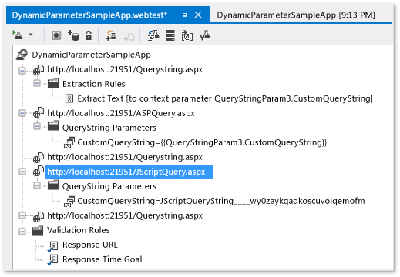Select the Validation Rules node
Viewport: 400px width, 277px height.
tap(79, 230)
